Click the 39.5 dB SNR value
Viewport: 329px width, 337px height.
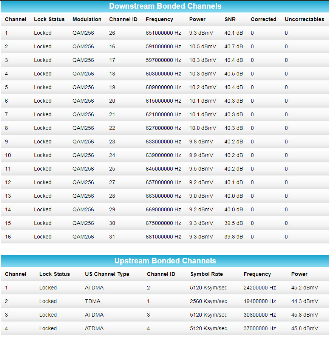233,223
